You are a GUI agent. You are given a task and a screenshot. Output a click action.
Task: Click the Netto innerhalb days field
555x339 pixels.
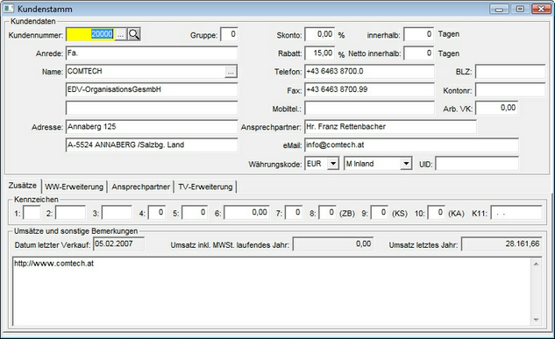[418, 53]
